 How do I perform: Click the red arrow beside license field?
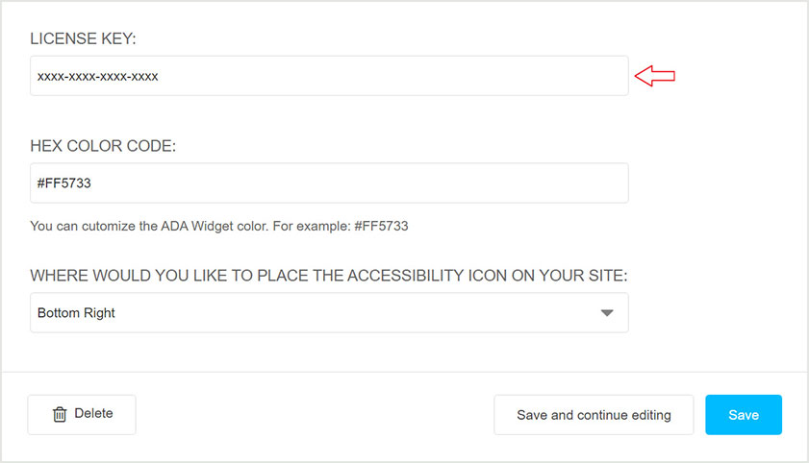pos(655,76)
